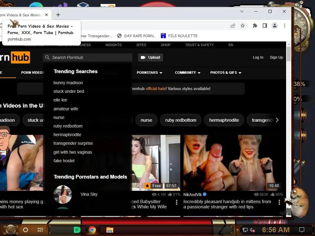
Task: Open the NikAndVik channel link
Action: click(x=193, y=195)
